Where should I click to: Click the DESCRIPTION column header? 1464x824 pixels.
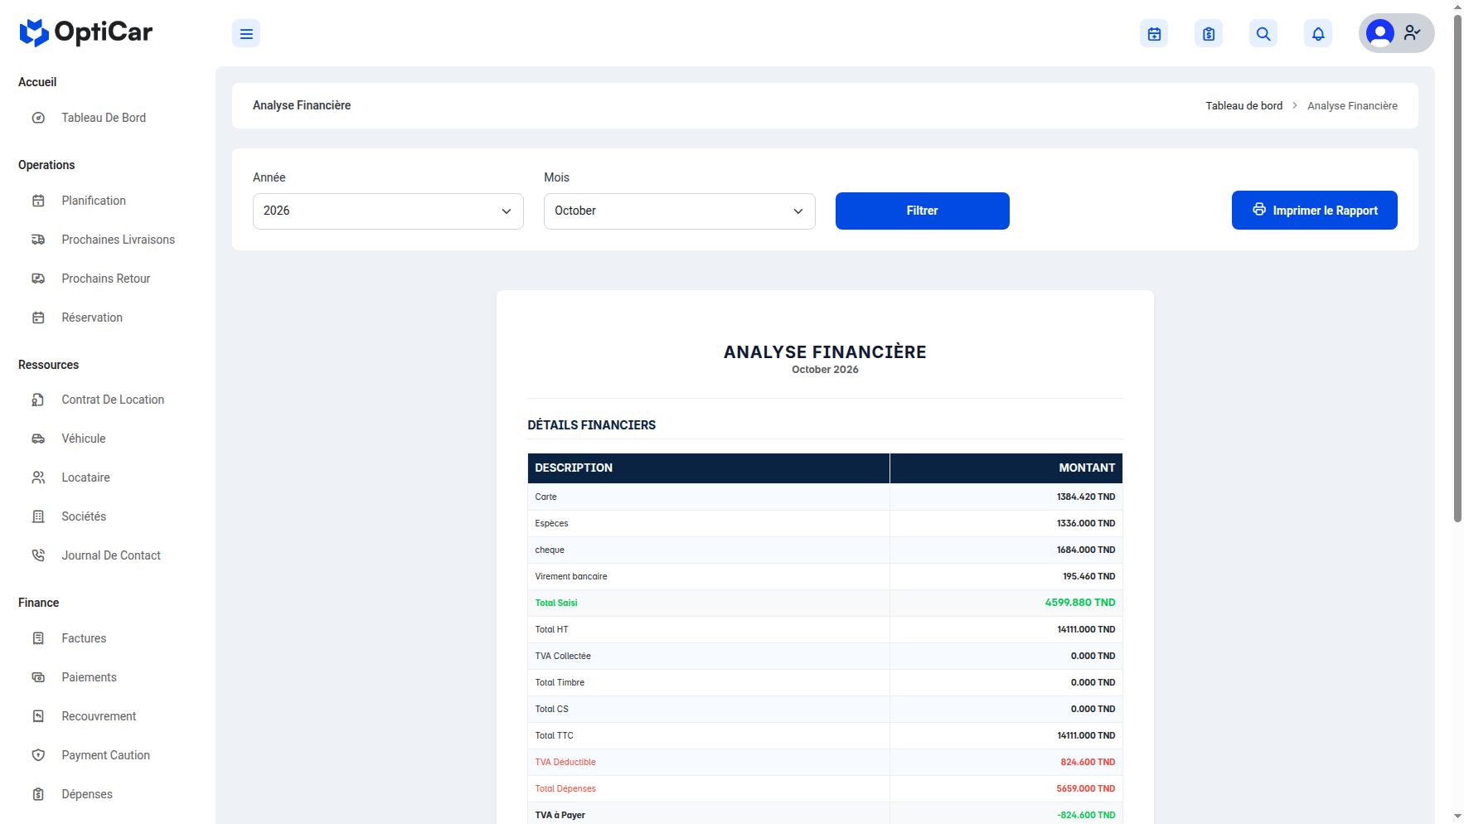pos(574,468)
